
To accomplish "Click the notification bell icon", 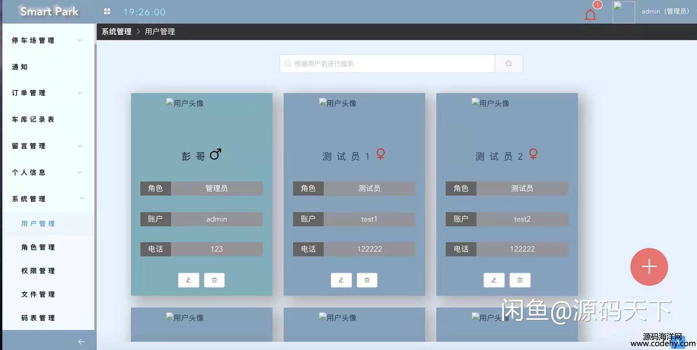I will (590, 15).
